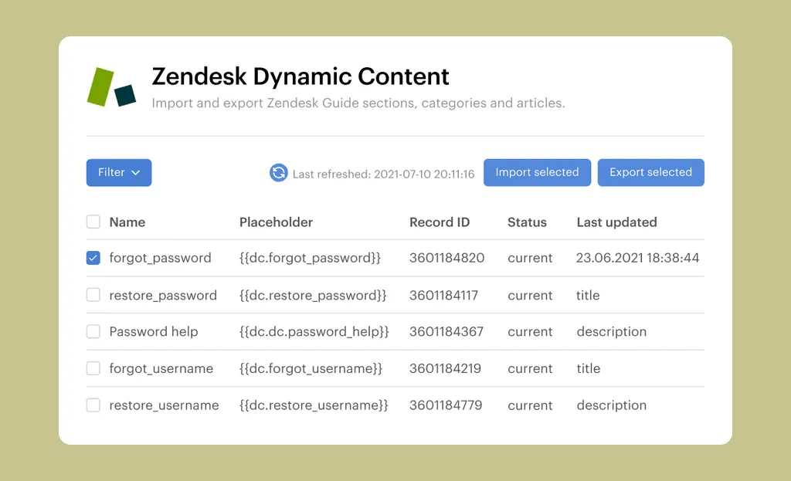
Task: Click the Last updated column header
Action: 616,222
